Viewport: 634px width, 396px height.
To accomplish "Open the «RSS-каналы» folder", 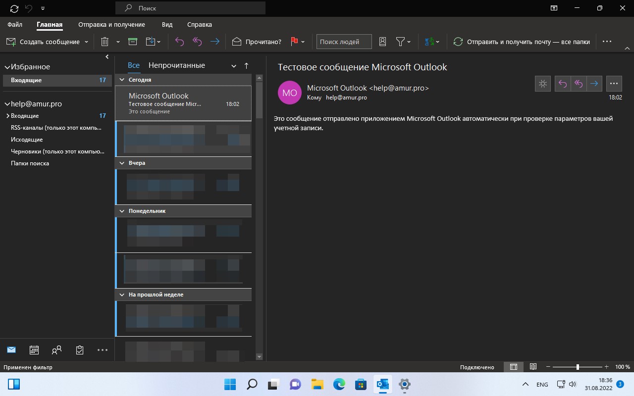I will coord(56,128).
